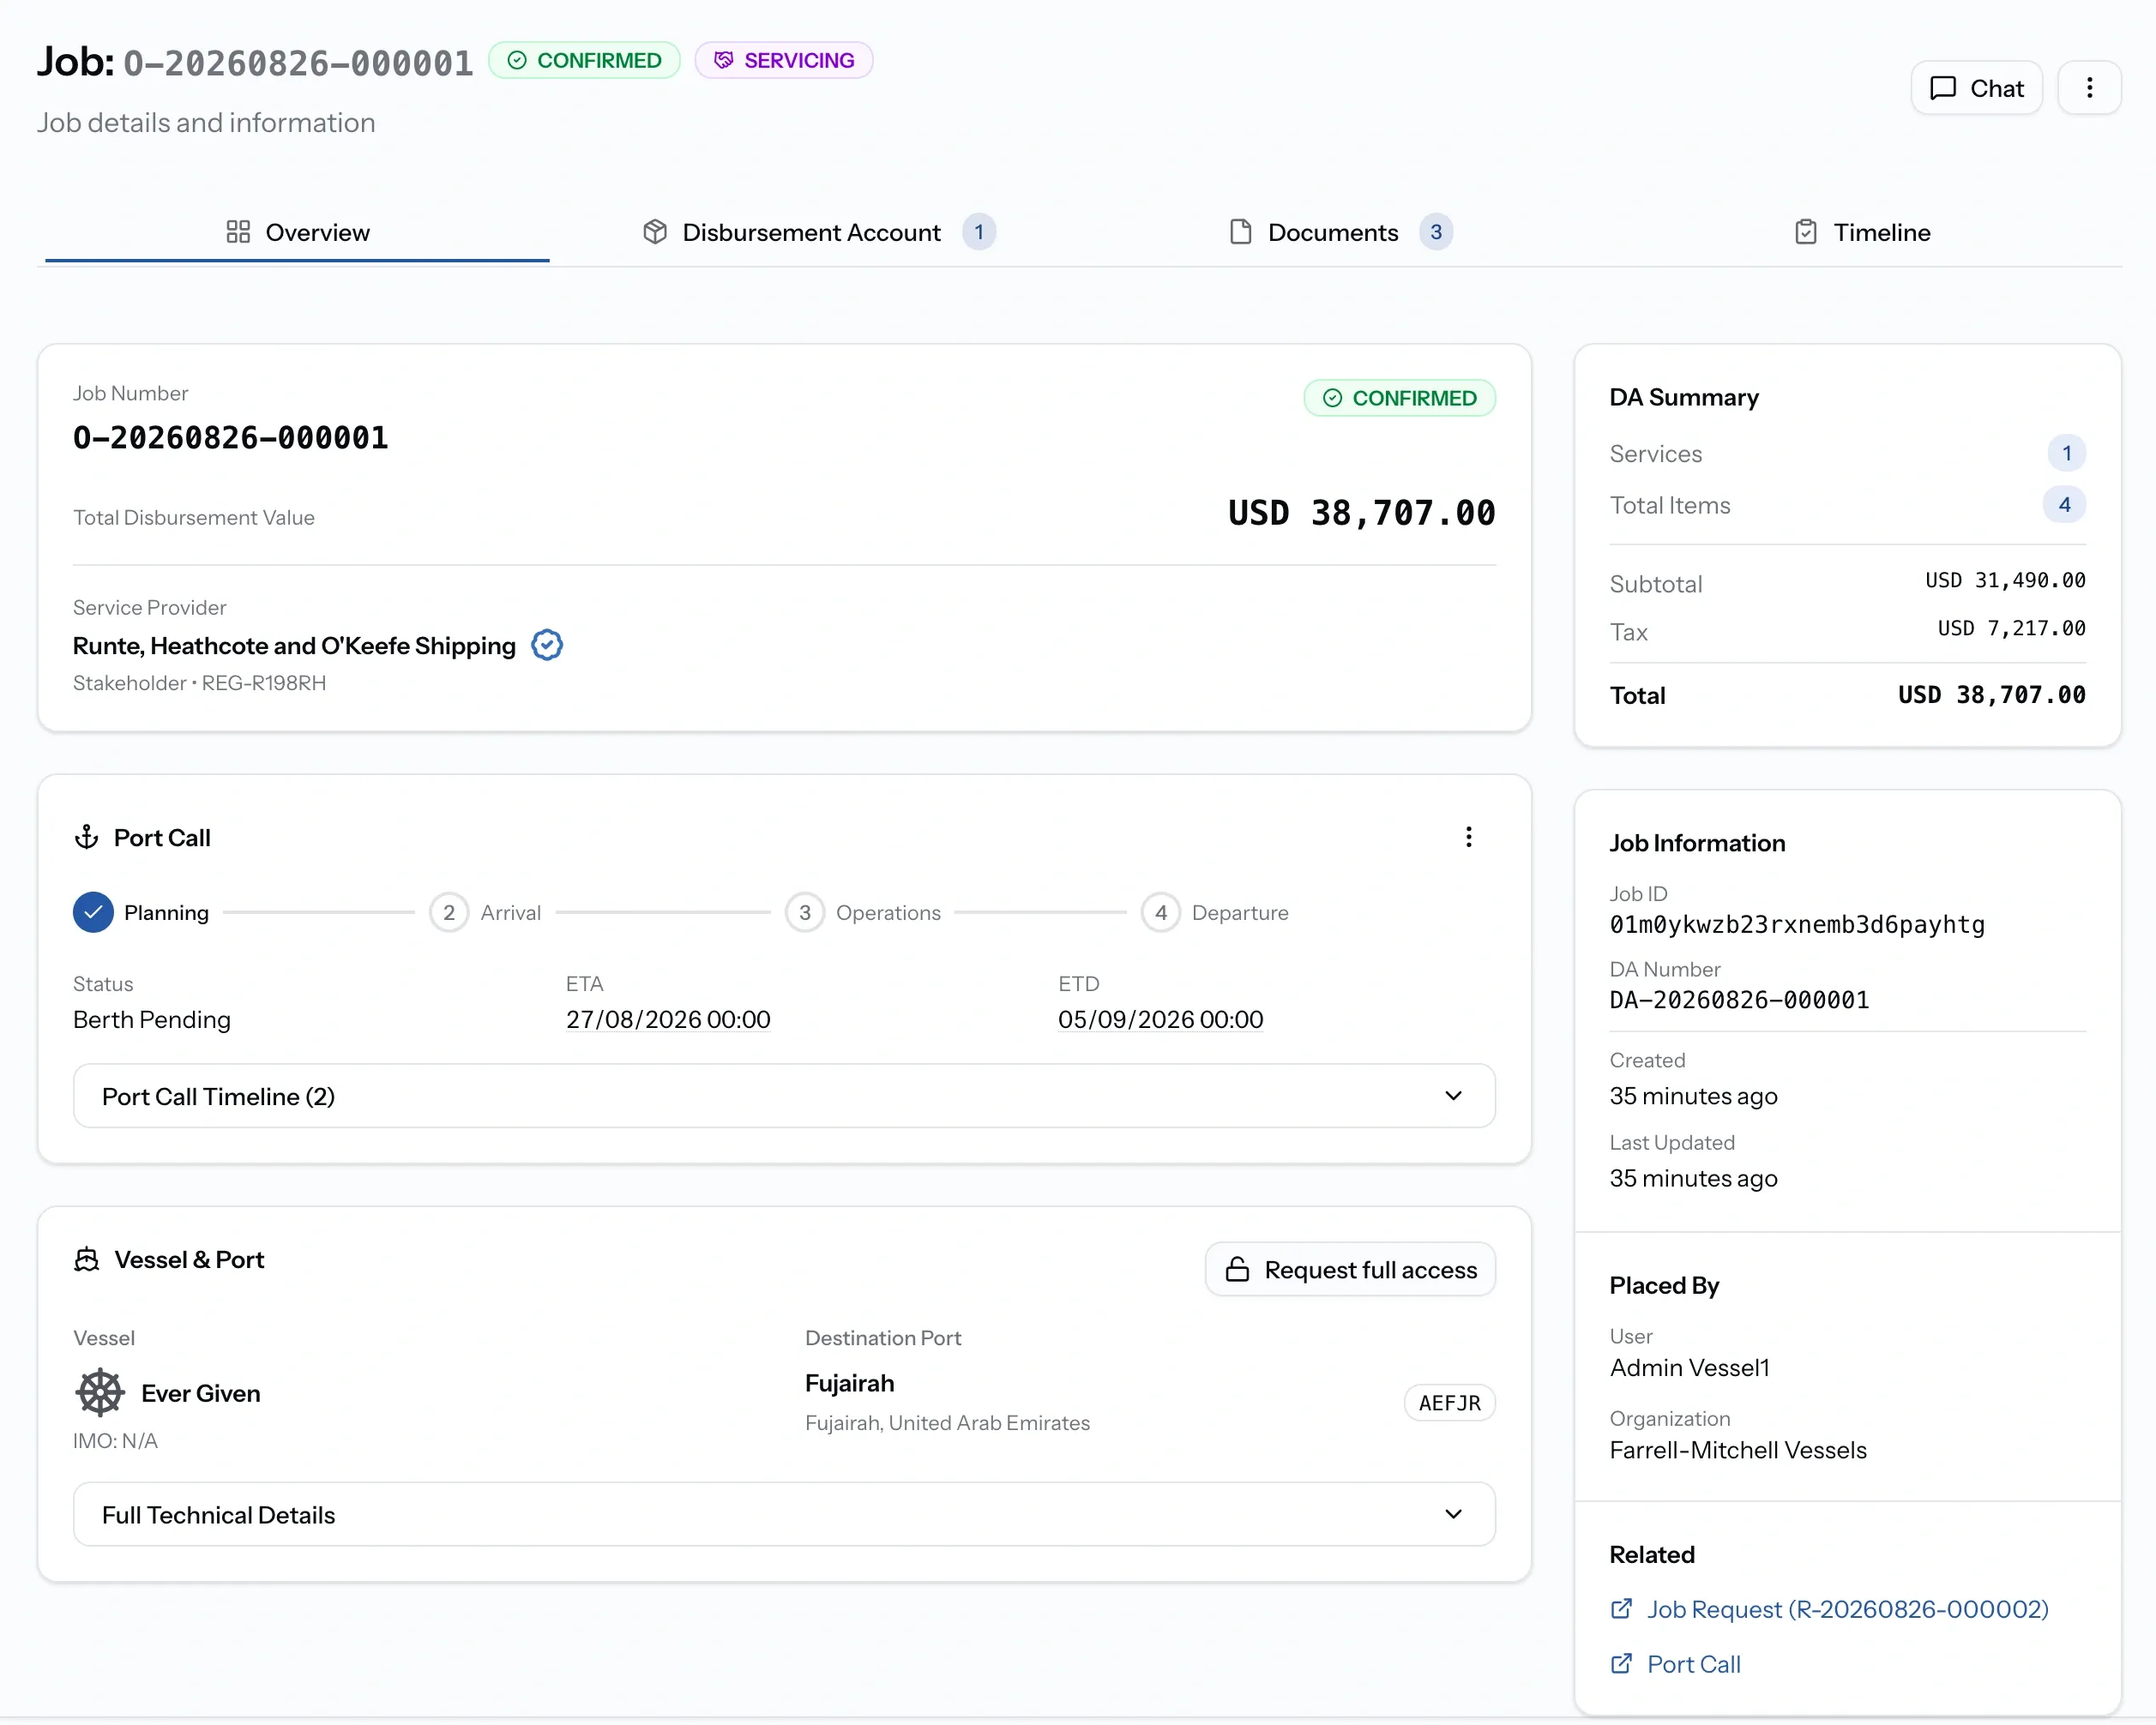The height and width of the screenshot is (1725, 2156).
Task: Click the Disbursement Account count badge
Action: pyautogui.click(x=979, y=232)
